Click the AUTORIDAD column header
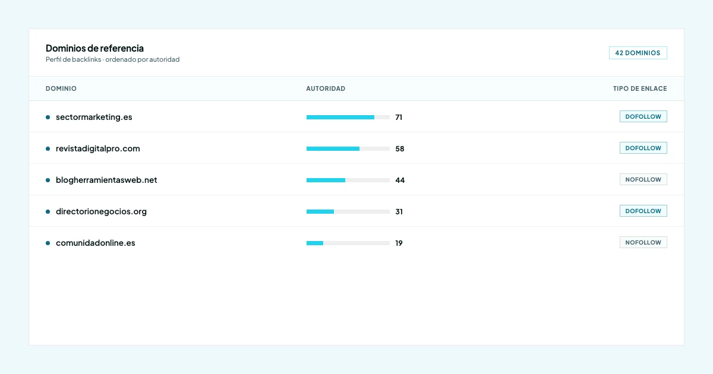 pos(326,88)
